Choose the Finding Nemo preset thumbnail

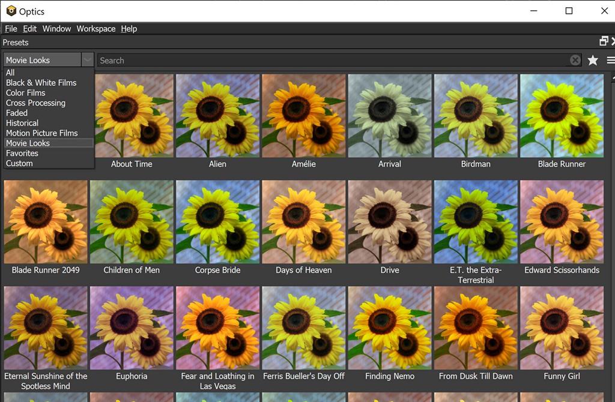390,328
